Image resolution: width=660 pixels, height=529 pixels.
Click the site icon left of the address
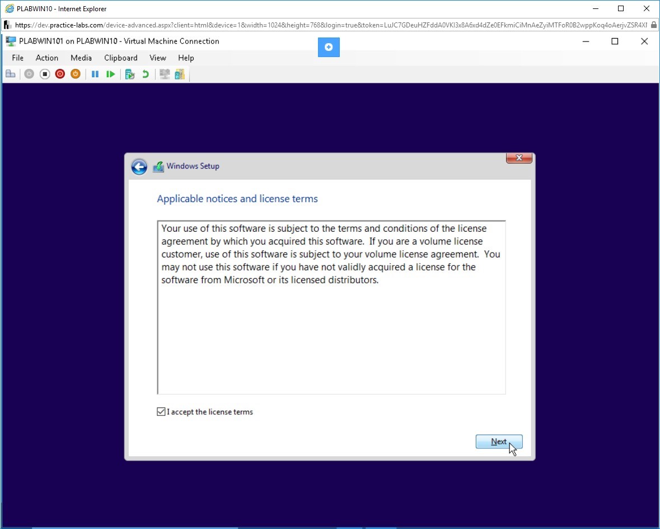7,25
